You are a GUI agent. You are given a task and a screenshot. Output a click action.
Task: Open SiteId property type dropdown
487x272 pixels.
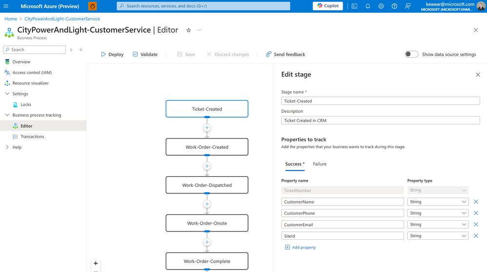click(x=438, y=236)
